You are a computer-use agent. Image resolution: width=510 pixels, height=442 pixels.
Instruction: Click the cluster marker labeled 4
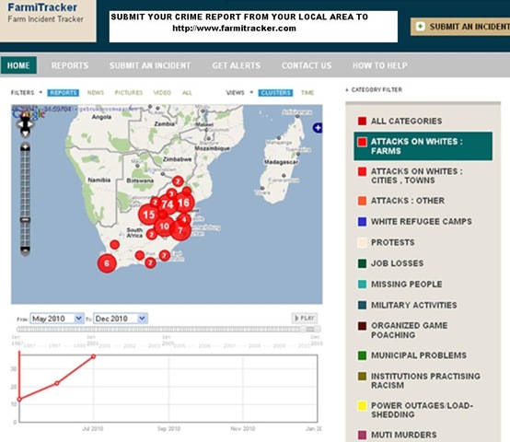pyautogui.click(x=184, y=219)
